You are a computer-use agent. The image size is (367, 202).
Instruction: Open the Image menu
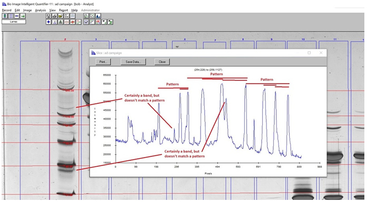pyautogui.click(x=27, y=10)
